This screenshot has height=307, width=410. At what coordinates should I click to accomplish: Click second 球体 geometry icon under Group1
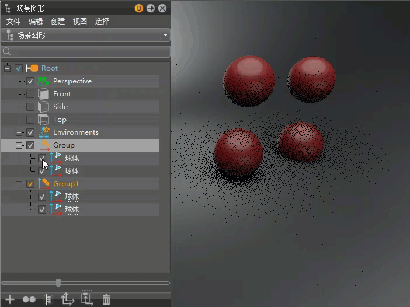[55, 210]
